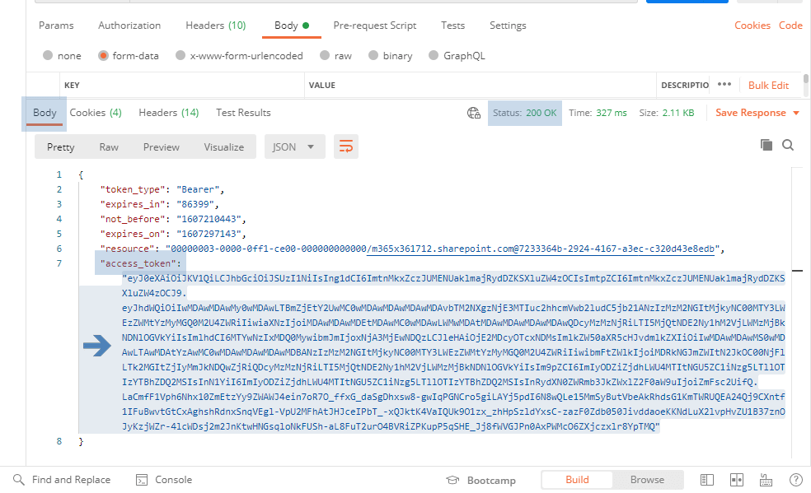Click the Status: 200 OK indicator

tap(524, 113)
